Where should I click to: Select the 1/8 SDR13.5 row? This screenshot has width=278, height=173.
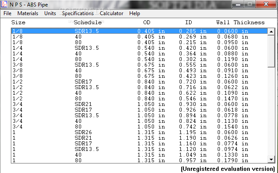pos(139,31)
